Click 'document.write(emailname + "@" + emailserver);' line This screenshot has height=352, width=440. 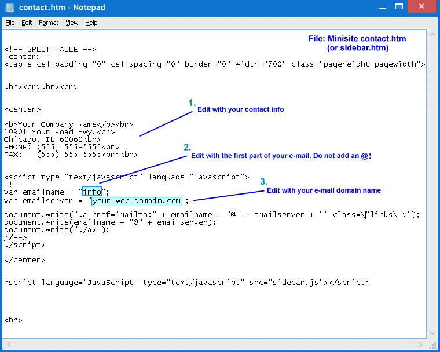point(110,222)
